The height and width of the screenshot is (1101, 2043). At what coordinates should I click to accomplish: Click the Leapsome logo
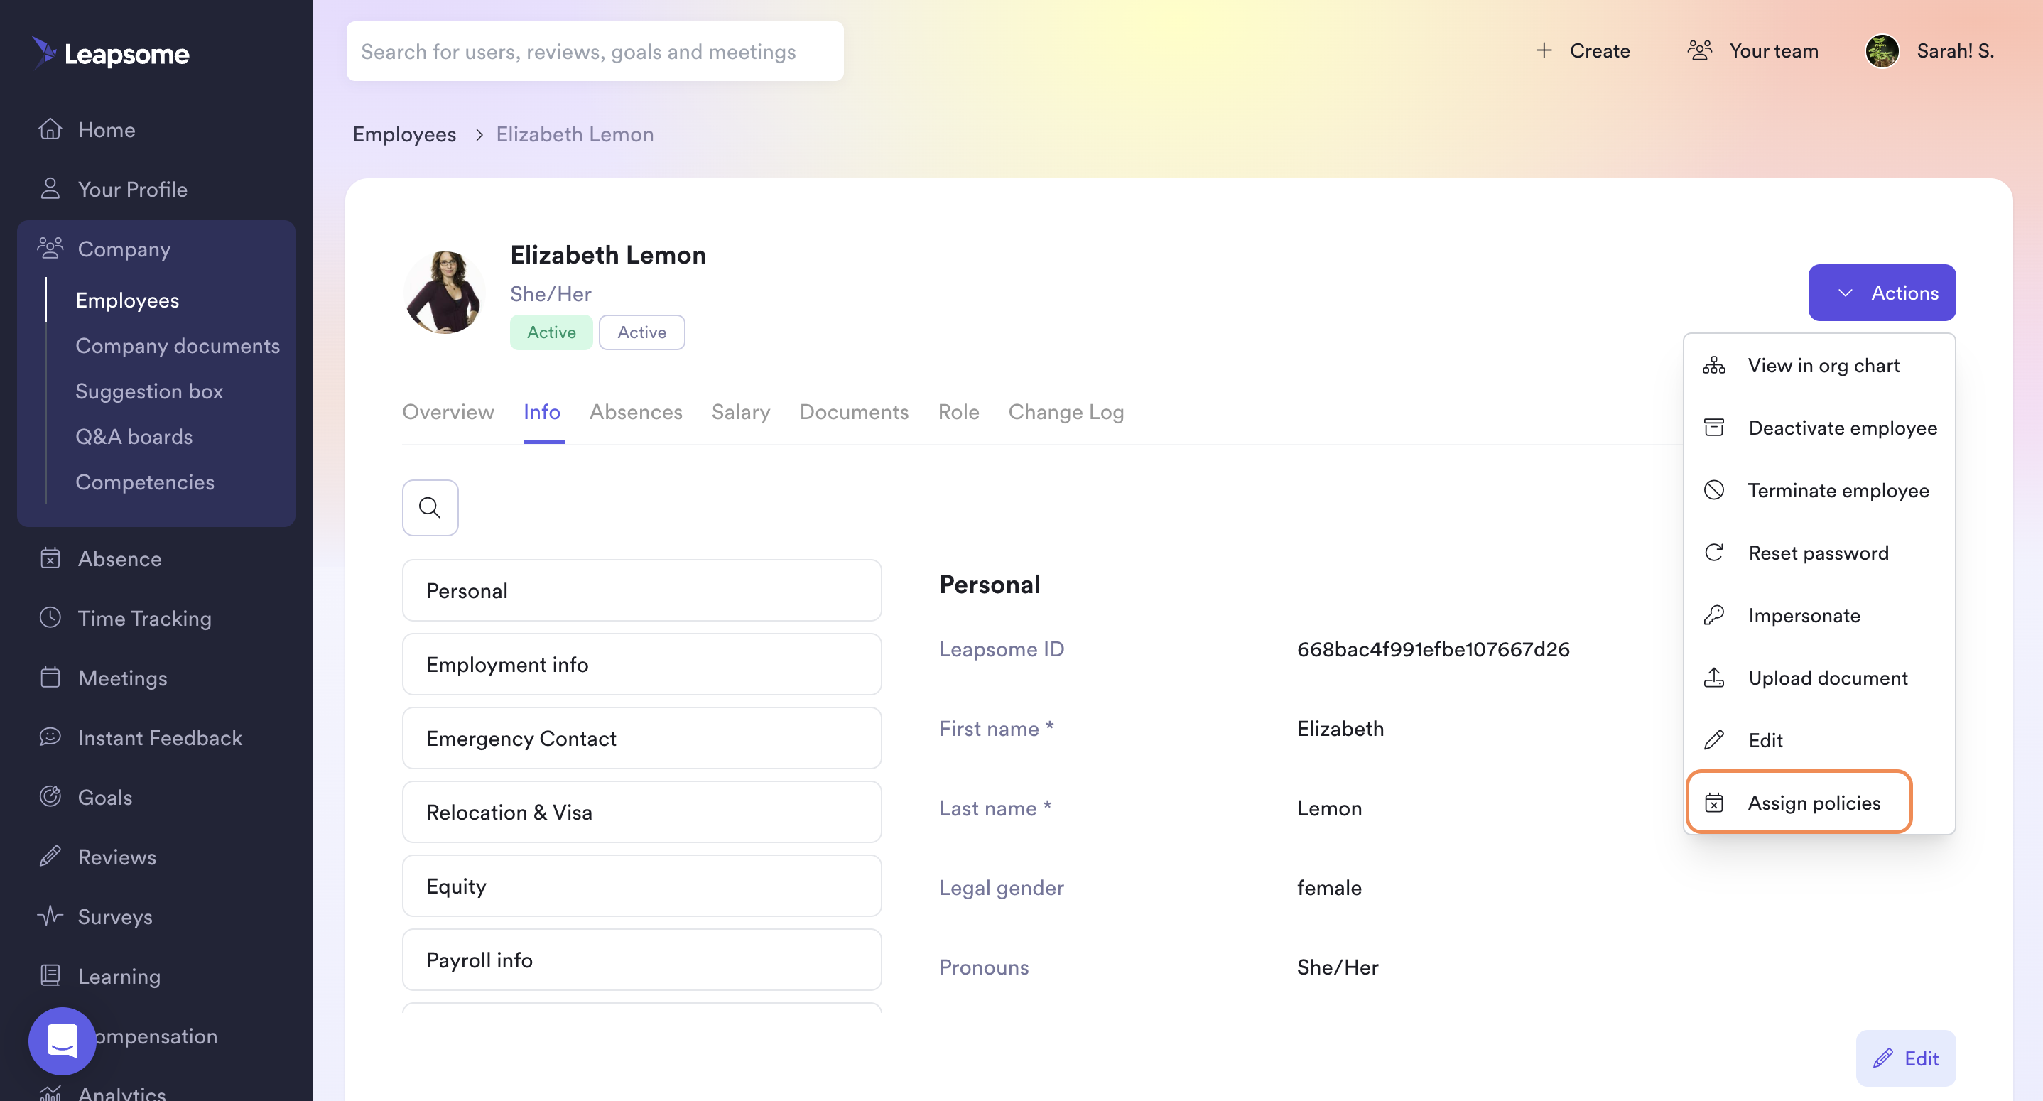(x=110, y=53)
